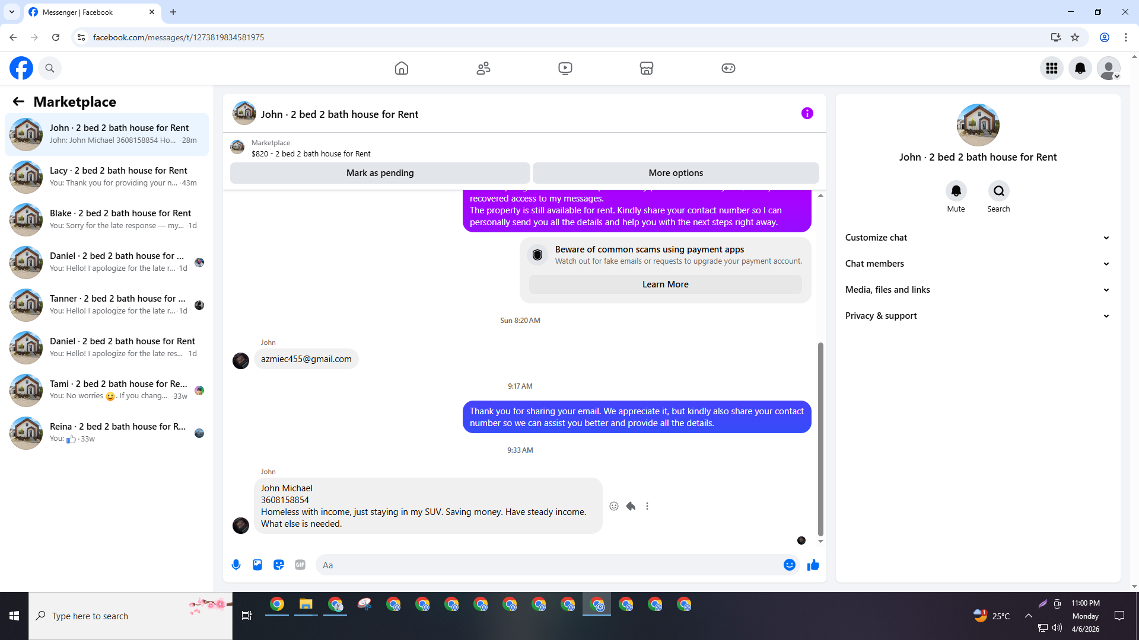Viewport: 1139px width, 640px height.
Task: Open Gaming icon in top navigation
Action: [x=728, y=68]
